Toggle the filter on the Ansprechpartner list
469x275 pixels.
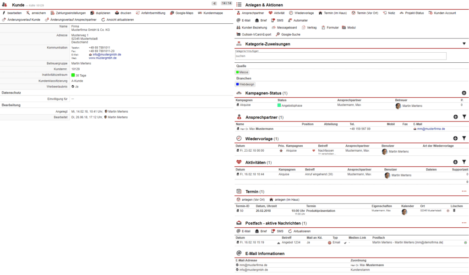[464, 117]
